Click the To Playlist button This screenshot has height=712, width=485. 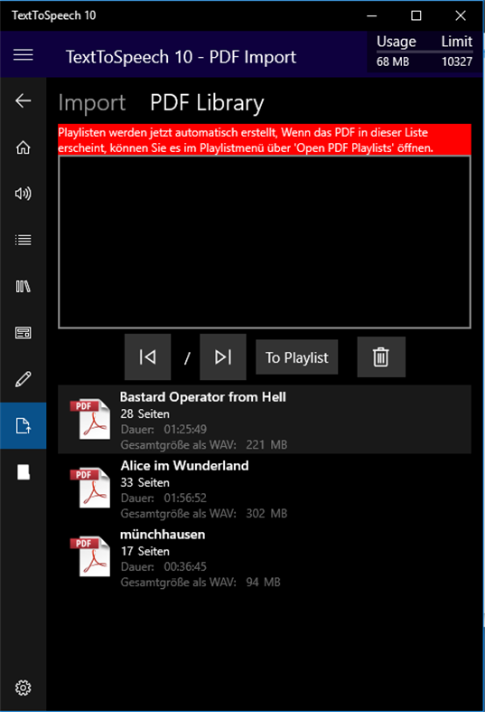coord(297,357)
